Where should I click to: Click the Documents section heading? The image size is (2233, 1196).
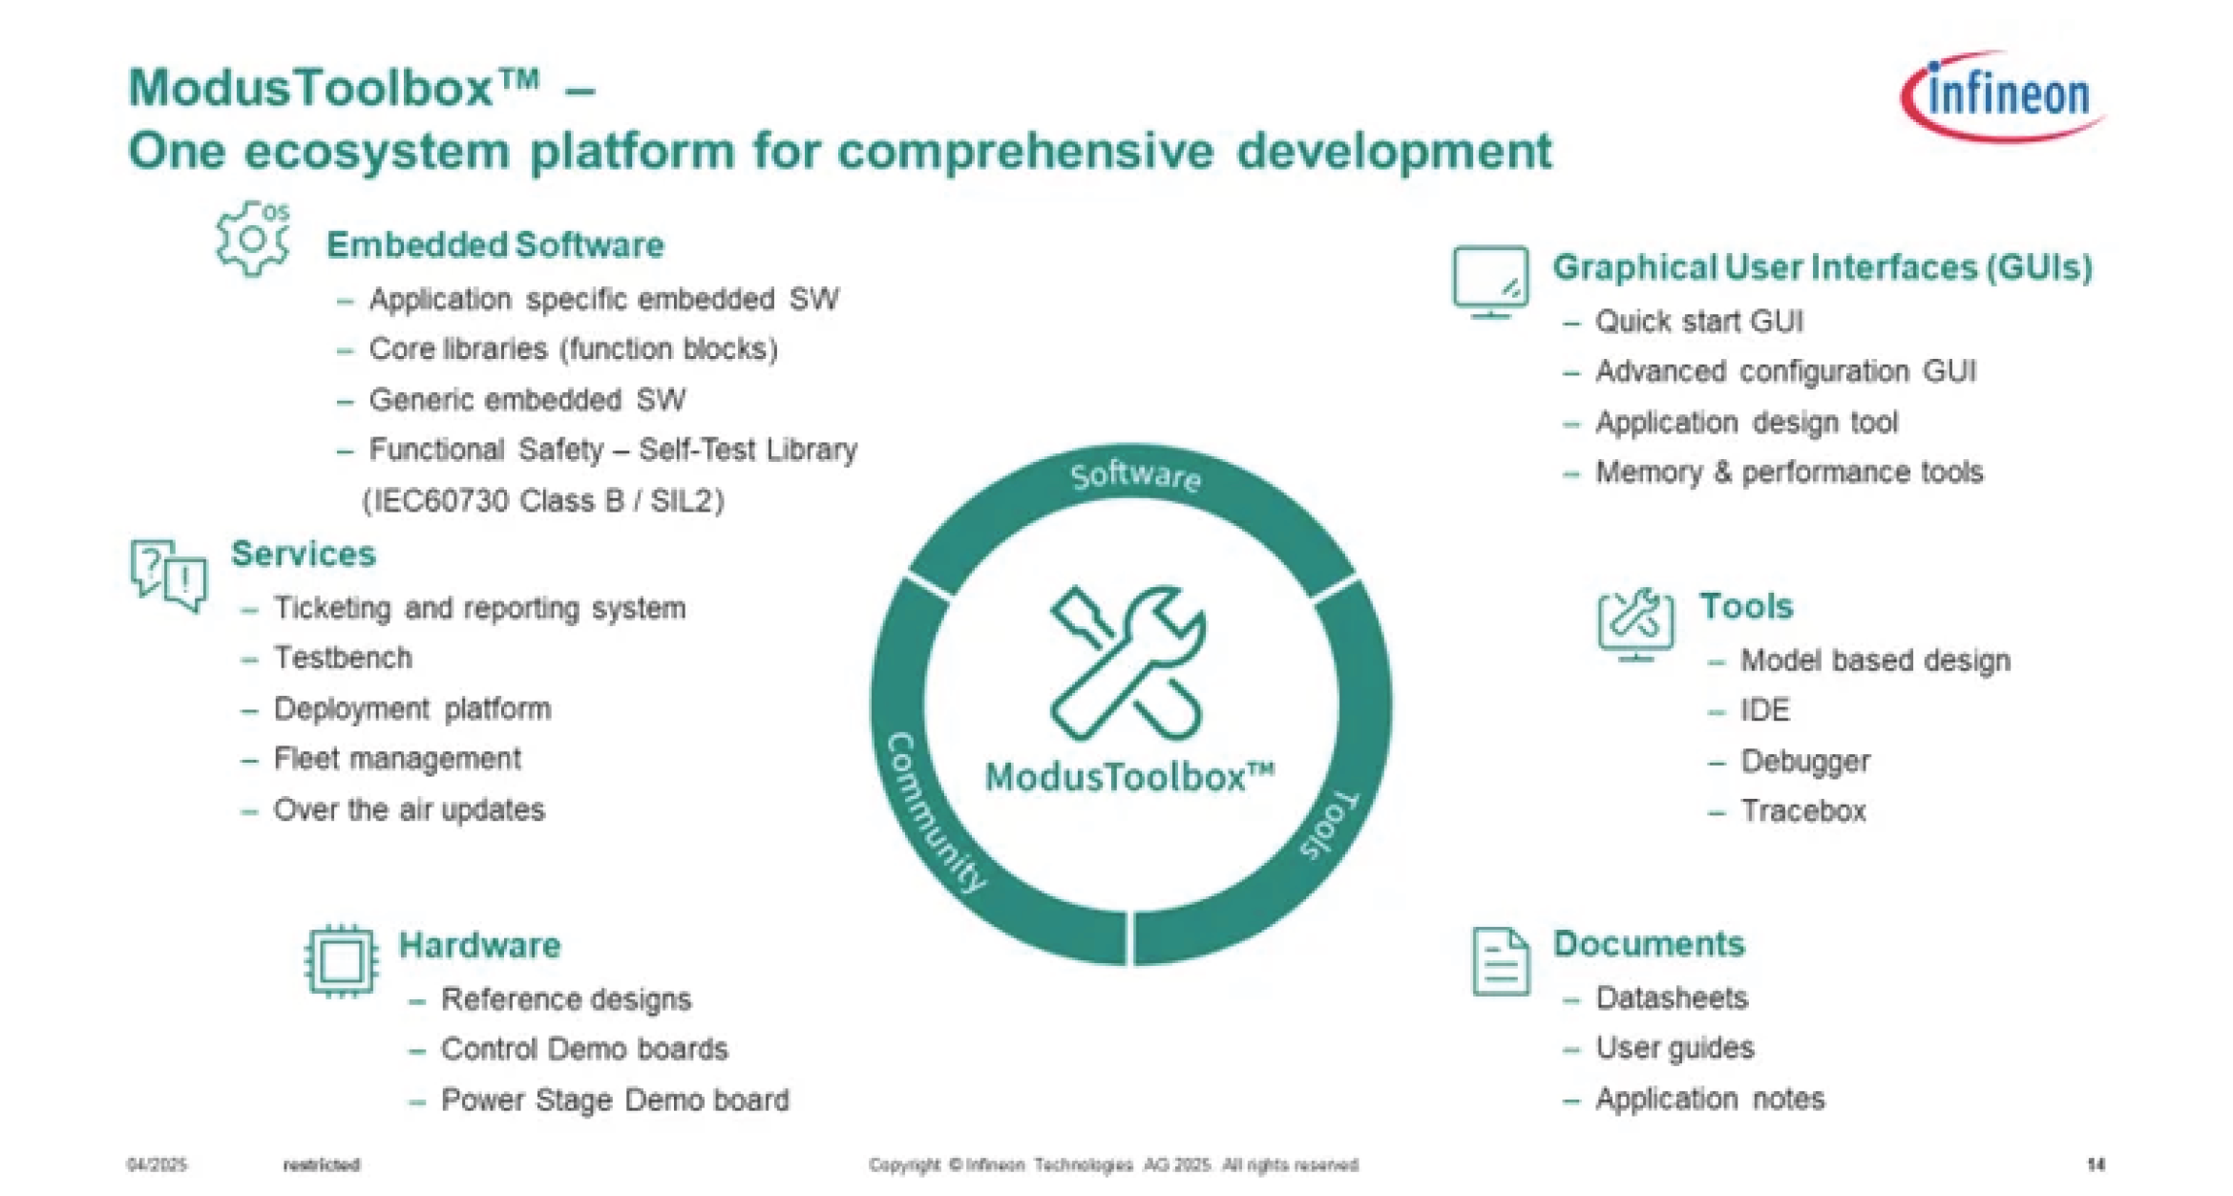pos(1648,943)
